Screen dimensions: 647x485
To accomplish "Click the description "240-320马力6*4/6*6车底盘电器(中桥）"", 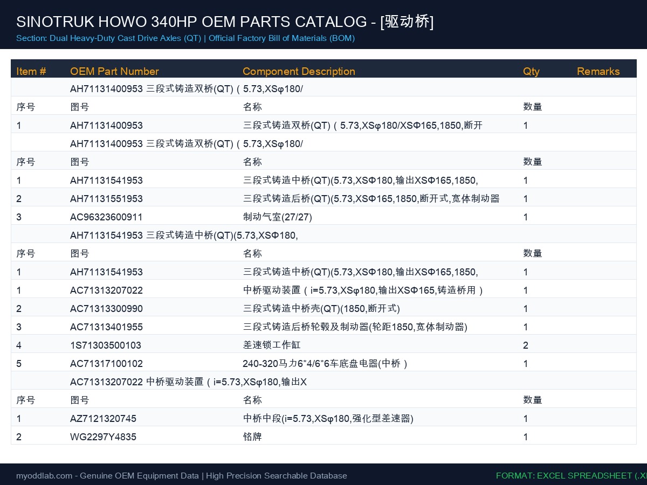I will pos(326,364).
